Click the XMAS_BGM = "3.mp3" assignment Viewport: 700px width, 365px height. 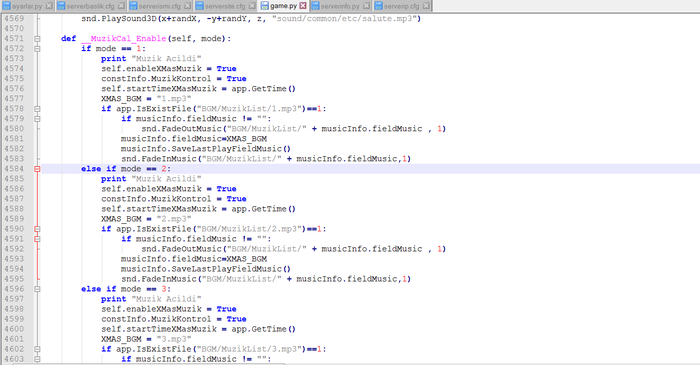tap(146, 339)
